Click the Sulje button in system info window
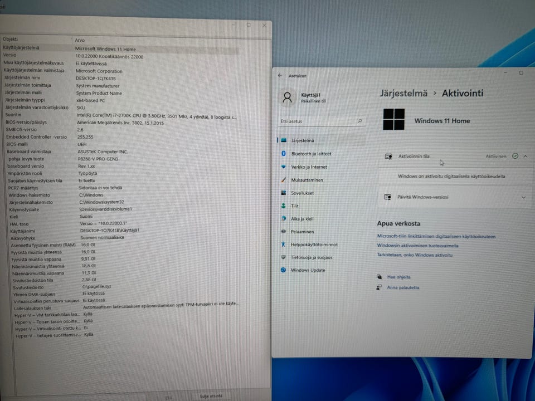 tap(211, 396)
